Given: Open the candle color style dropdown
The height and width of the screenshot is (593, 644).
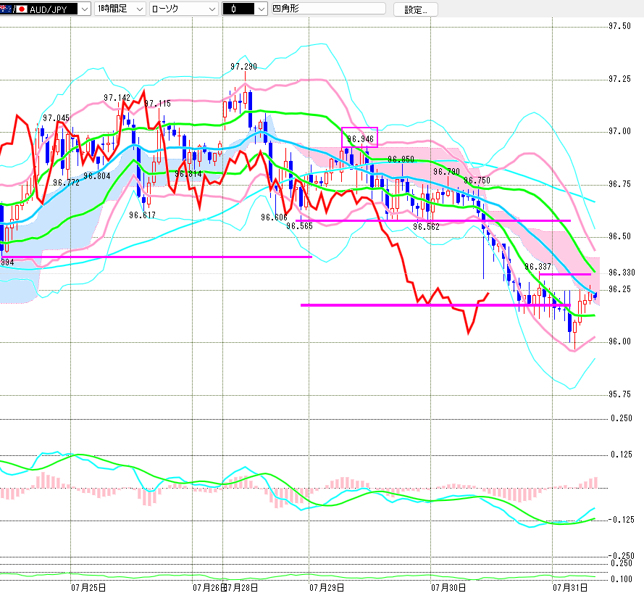Looking at the screenshot, I should click(245, 9).
